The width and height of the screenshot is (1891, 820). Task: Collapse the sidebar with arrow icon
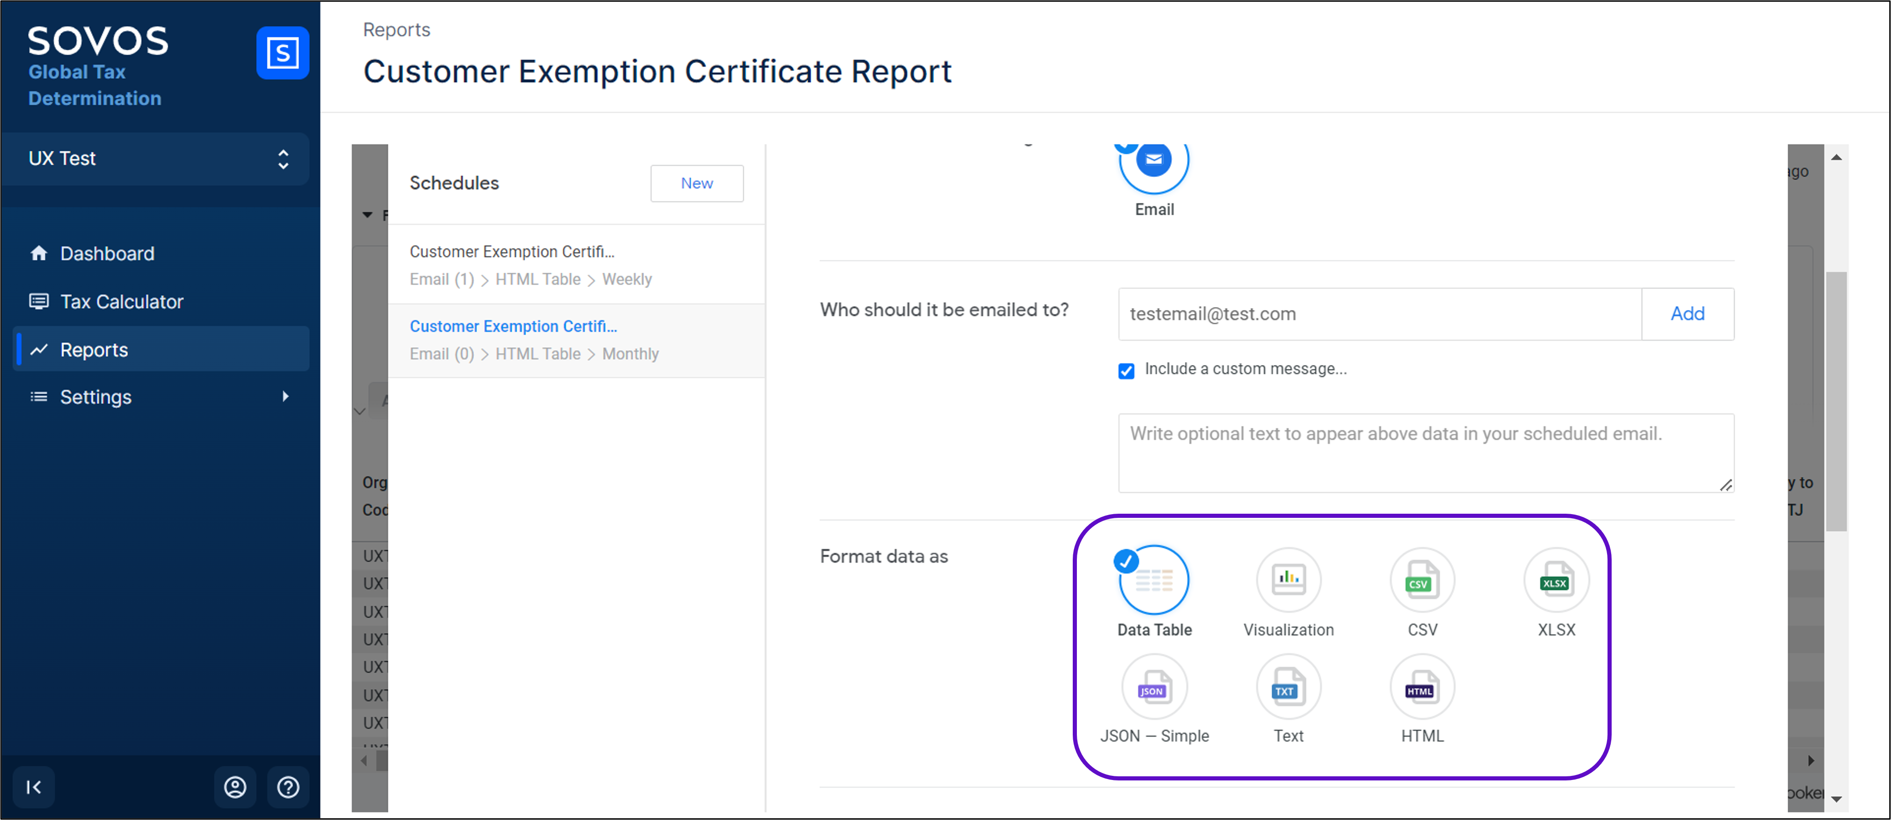coord(34,787)
